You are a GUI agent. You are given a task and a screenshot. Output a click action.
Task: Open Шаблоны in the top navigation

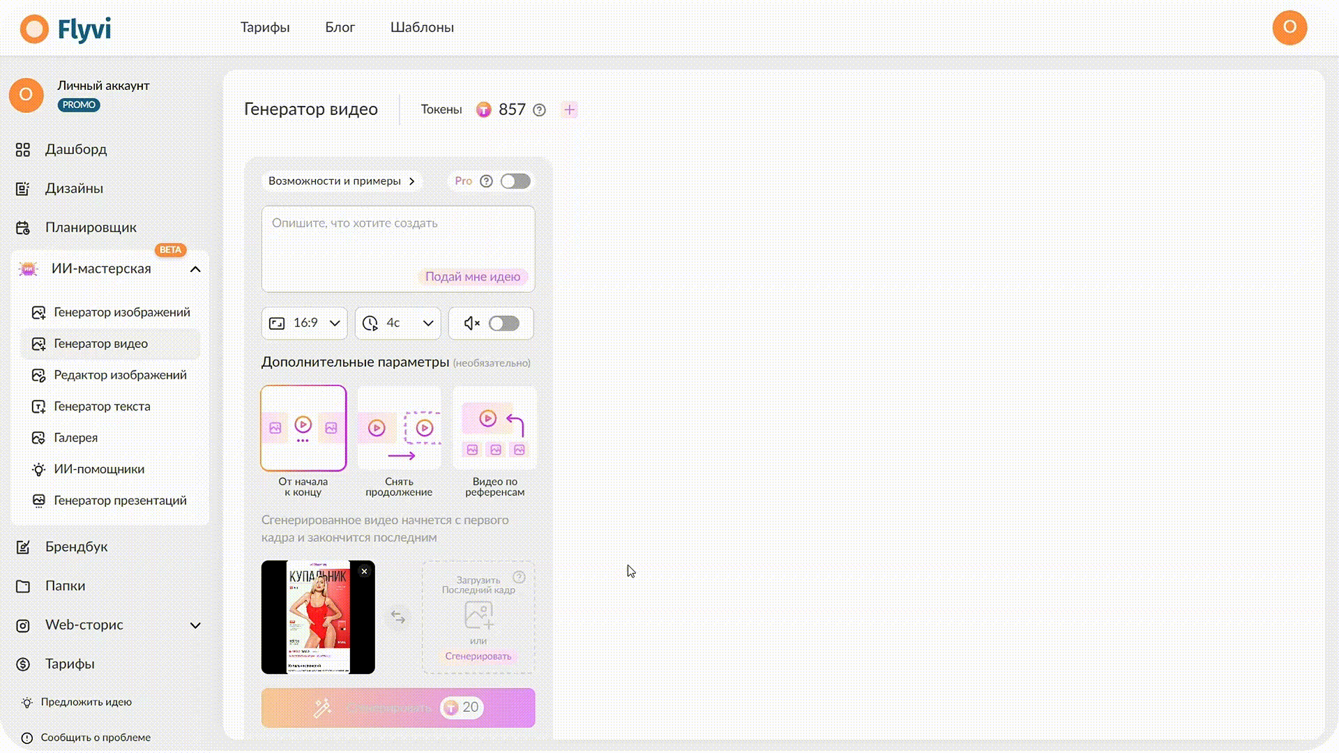[x=422, y=27]
